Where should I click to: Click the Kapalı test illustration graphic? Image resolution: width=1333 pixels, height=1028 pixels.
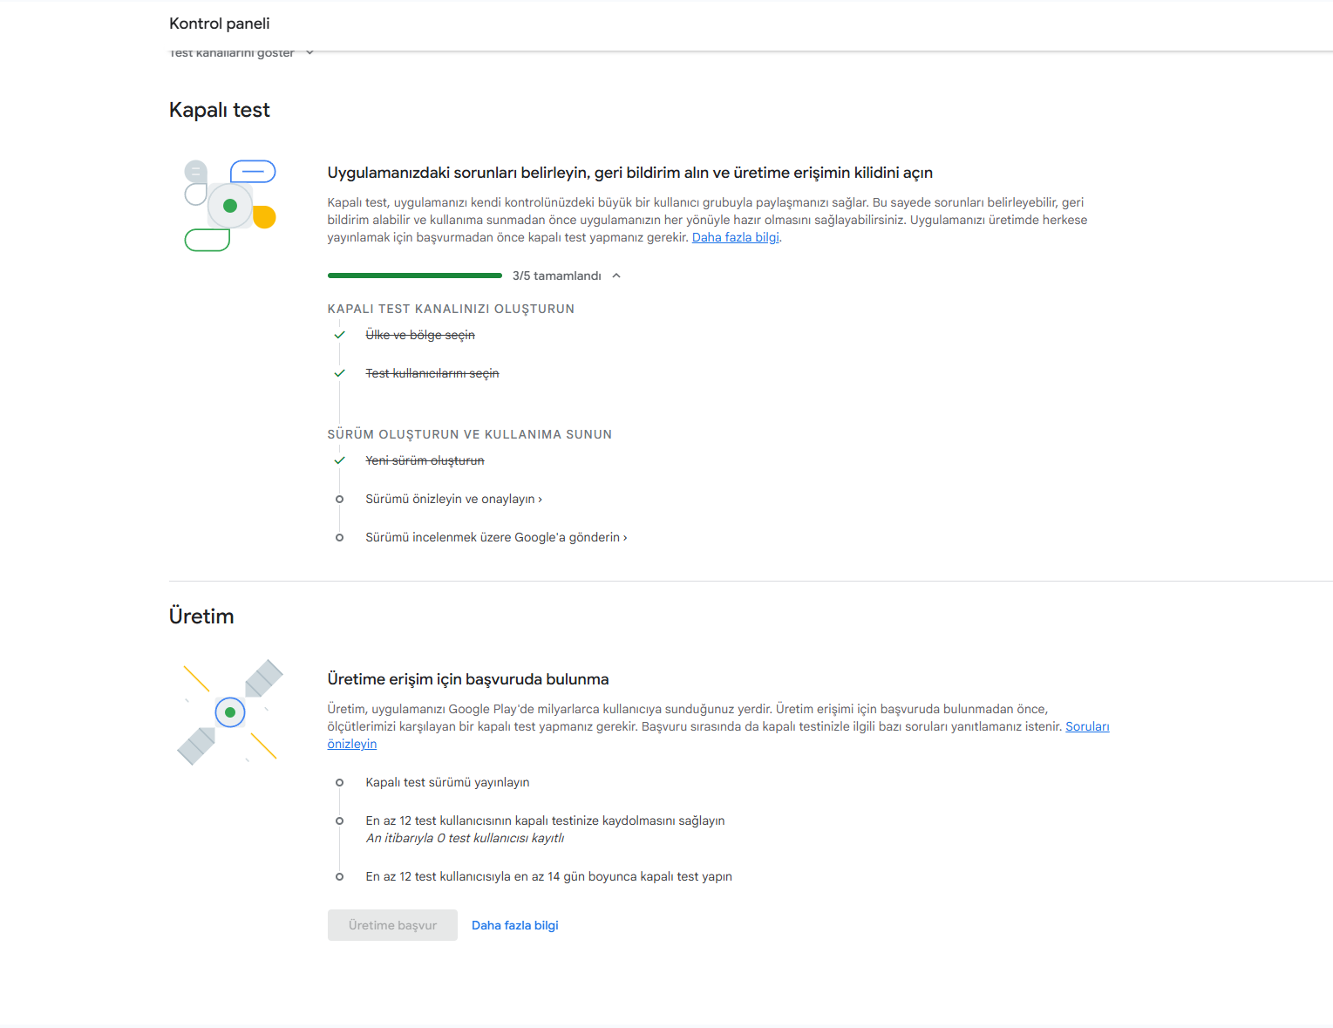(x=230, y=206)
